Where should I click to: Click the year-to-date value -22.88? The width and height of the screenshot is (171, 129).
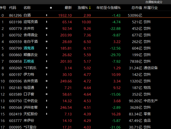click(115, 28)
